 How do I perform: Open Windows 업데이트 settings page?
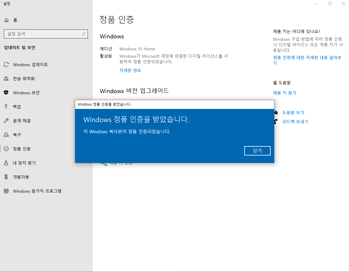(46, 65)
